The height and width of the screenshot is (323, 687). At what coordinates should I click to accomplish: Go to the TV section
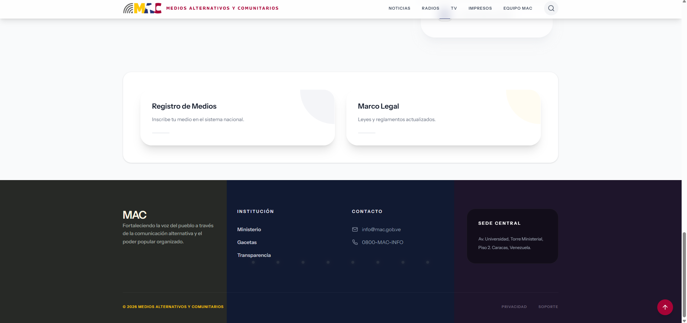click(x=454, y=8)
